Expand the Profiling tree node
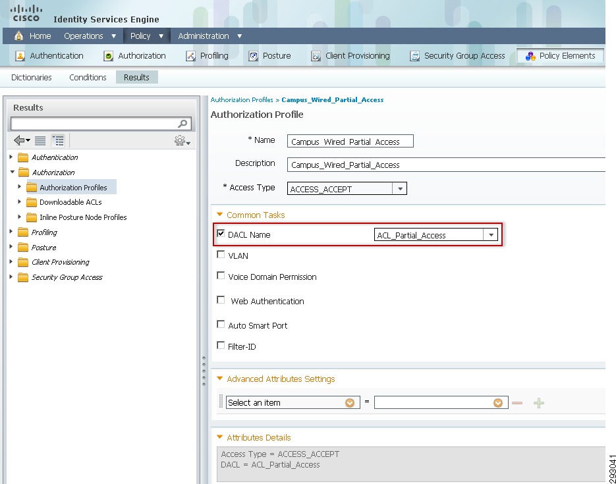Viewport: 616px width, 484px height. [x=11, y=232]
